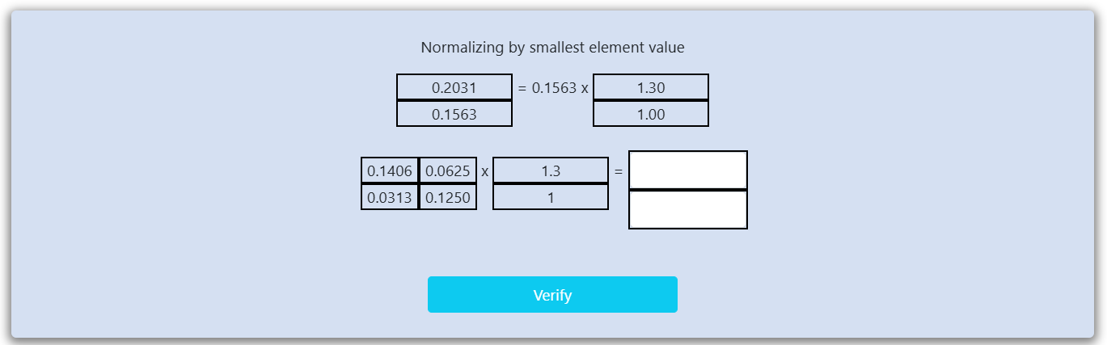The image size is (1107, 345).
Task: Click the equals sign before the empty inputs
Action: point(619,171)
